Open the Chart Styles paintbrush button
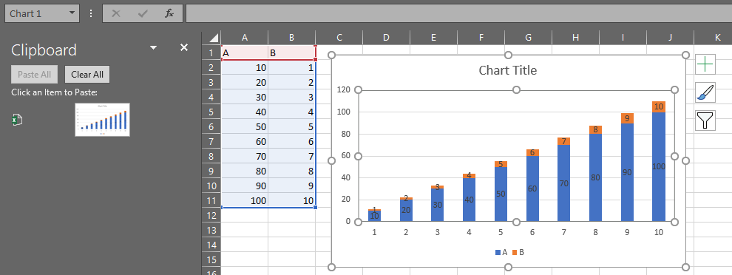Screen dimensions: 732x275 tap(705, 92)
